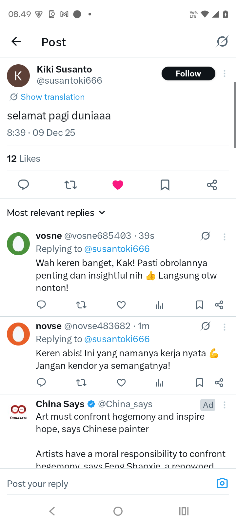The width and height of the screenshot is (236, 525).
Task: Tap the Grok icon in the header
Action: pyautogui.click(x=222, y=42)
